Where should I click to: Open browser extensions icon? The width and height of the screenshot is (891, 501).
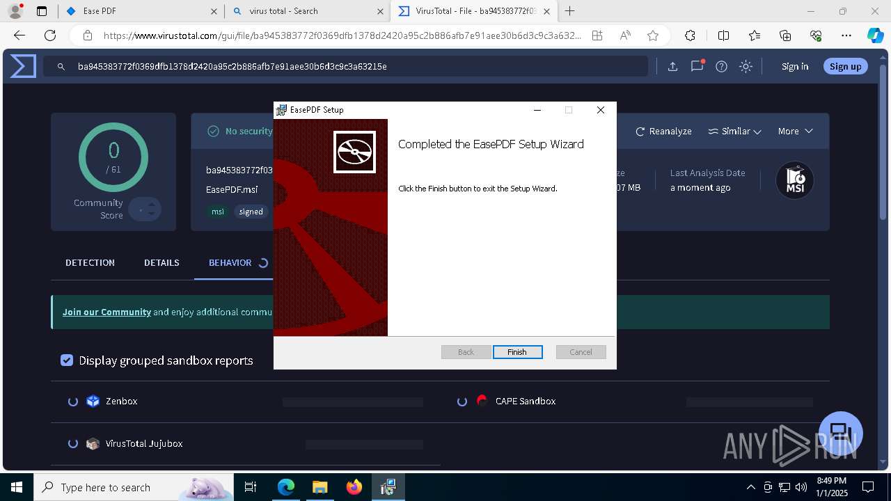690,35
